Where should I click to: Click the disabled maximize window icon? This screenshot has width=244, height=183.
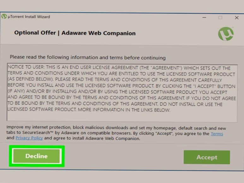(x=220, y=18)
